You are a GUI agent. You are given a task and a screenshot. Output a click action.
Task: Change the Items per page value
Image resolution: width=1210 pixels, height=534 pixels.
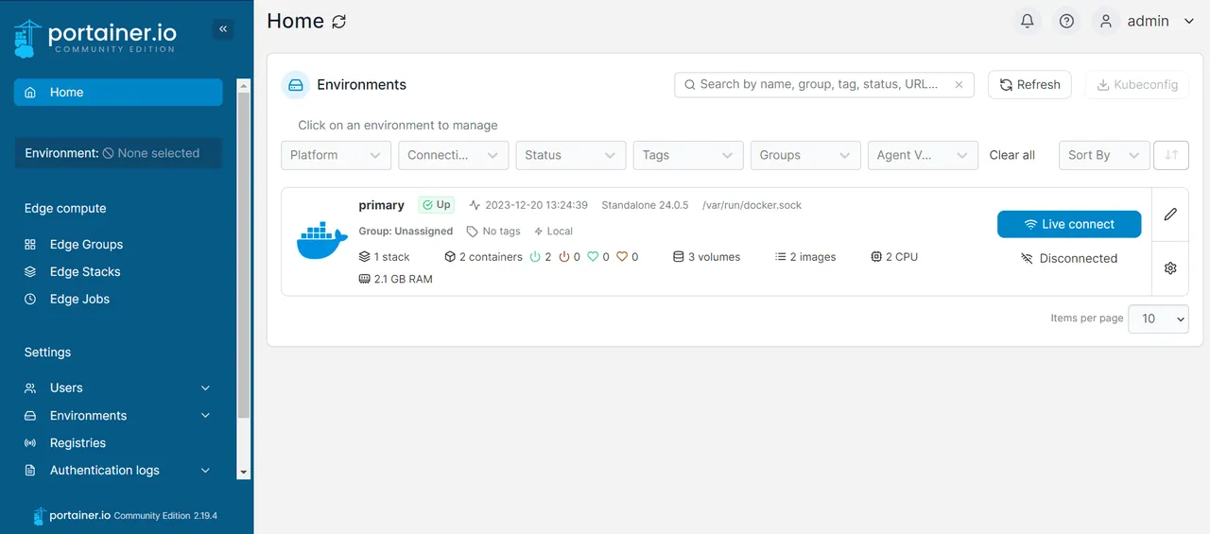click(1159, 319)
